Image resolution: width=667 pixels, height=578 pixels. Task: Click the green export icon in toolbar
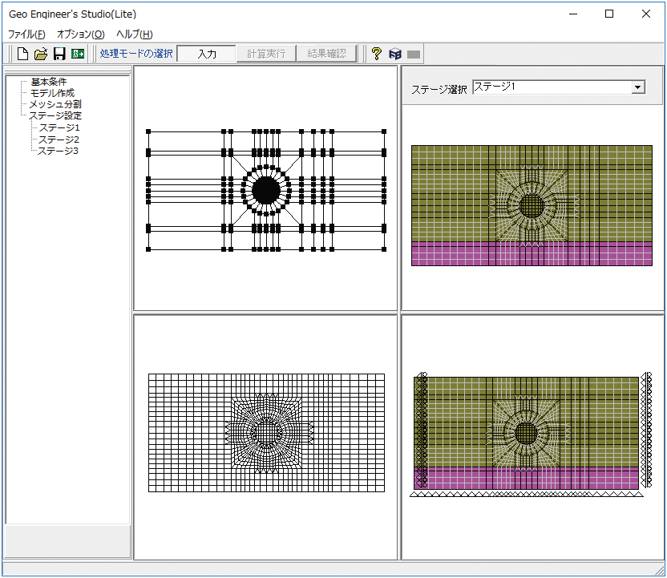78,54
